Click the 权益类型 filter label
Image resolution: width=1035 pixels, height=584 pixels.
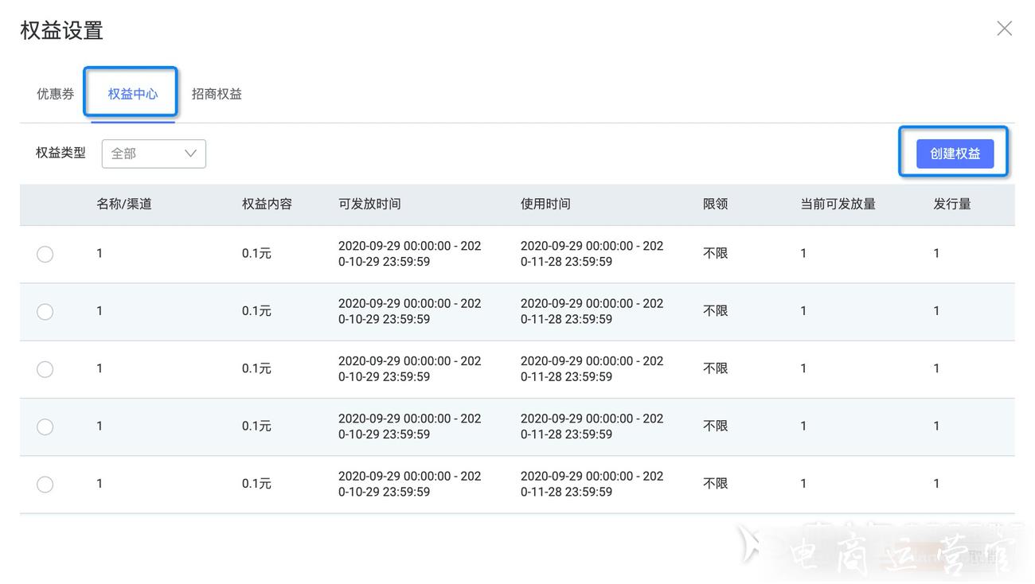click(x=61, y=153)
